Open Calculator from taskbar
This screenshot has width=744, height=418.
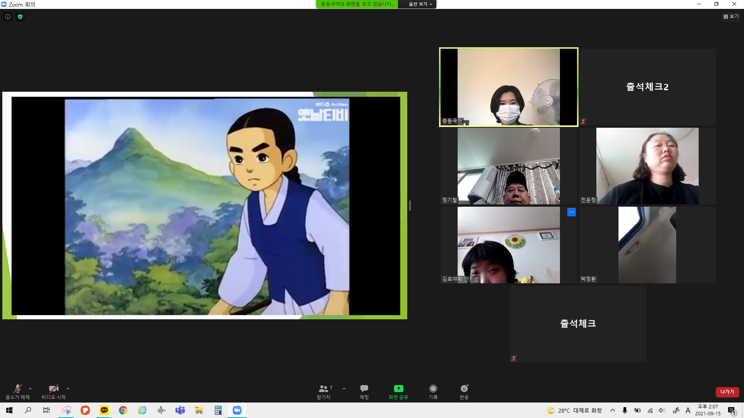point(218,410)
